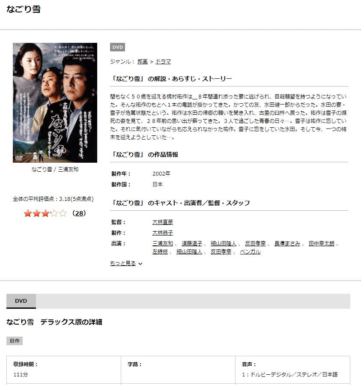This screenshot has height=385, width=361.
Task: Open cast member ベンガル link
Action: pos(250,252)
